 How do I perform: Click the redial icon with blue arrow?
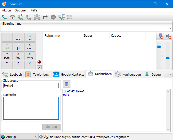[x=20, y=17]
